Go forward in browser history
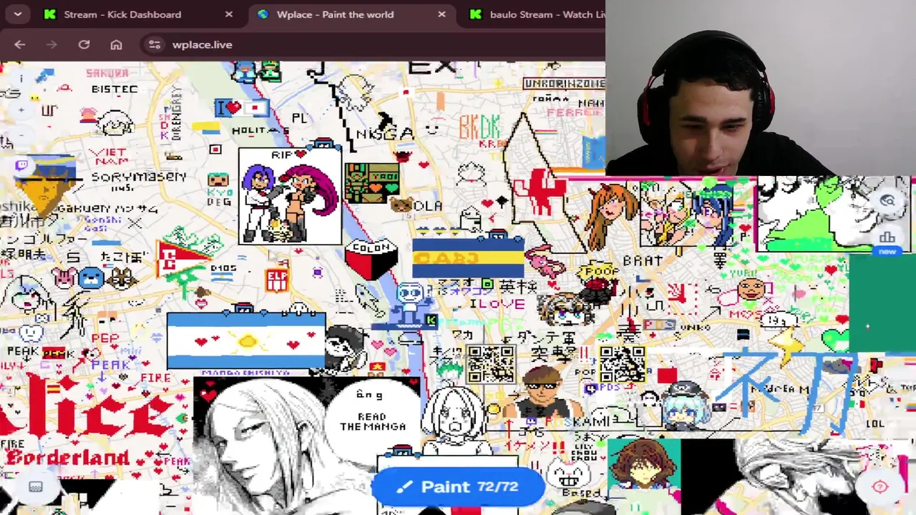916x515 pixels. [51, 44]
